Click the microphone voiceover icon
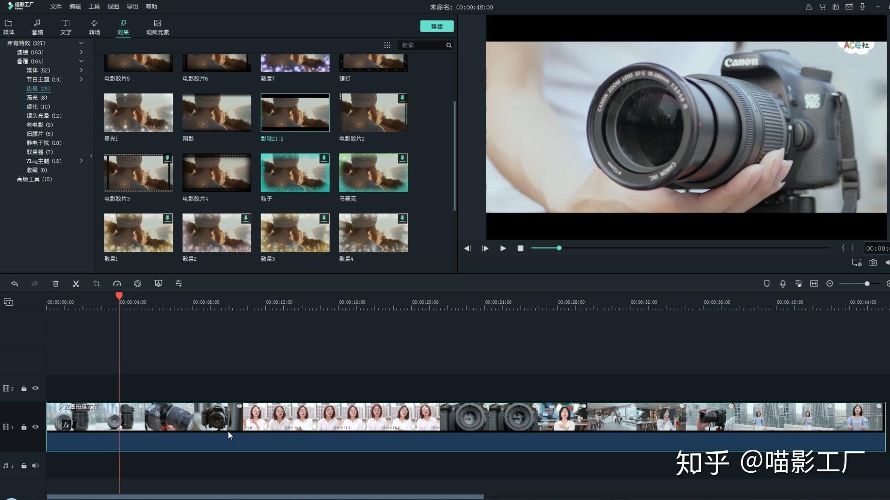The image size is (890, 500). (782, 283)
